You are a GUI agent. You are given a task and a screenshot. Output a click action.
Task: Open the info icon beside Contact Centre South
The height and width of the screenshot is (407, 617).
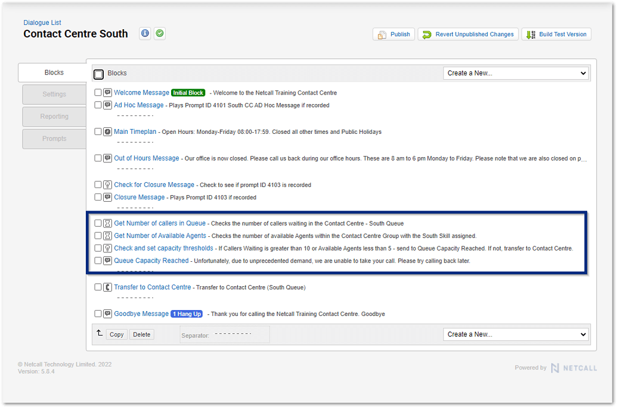[145, 33]
